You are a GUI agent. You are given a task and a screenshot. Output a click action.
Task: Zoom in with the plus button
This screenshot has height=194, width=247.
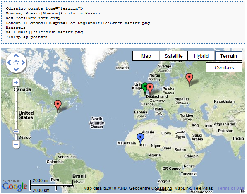pyautogui.click(x=16, y=82)
